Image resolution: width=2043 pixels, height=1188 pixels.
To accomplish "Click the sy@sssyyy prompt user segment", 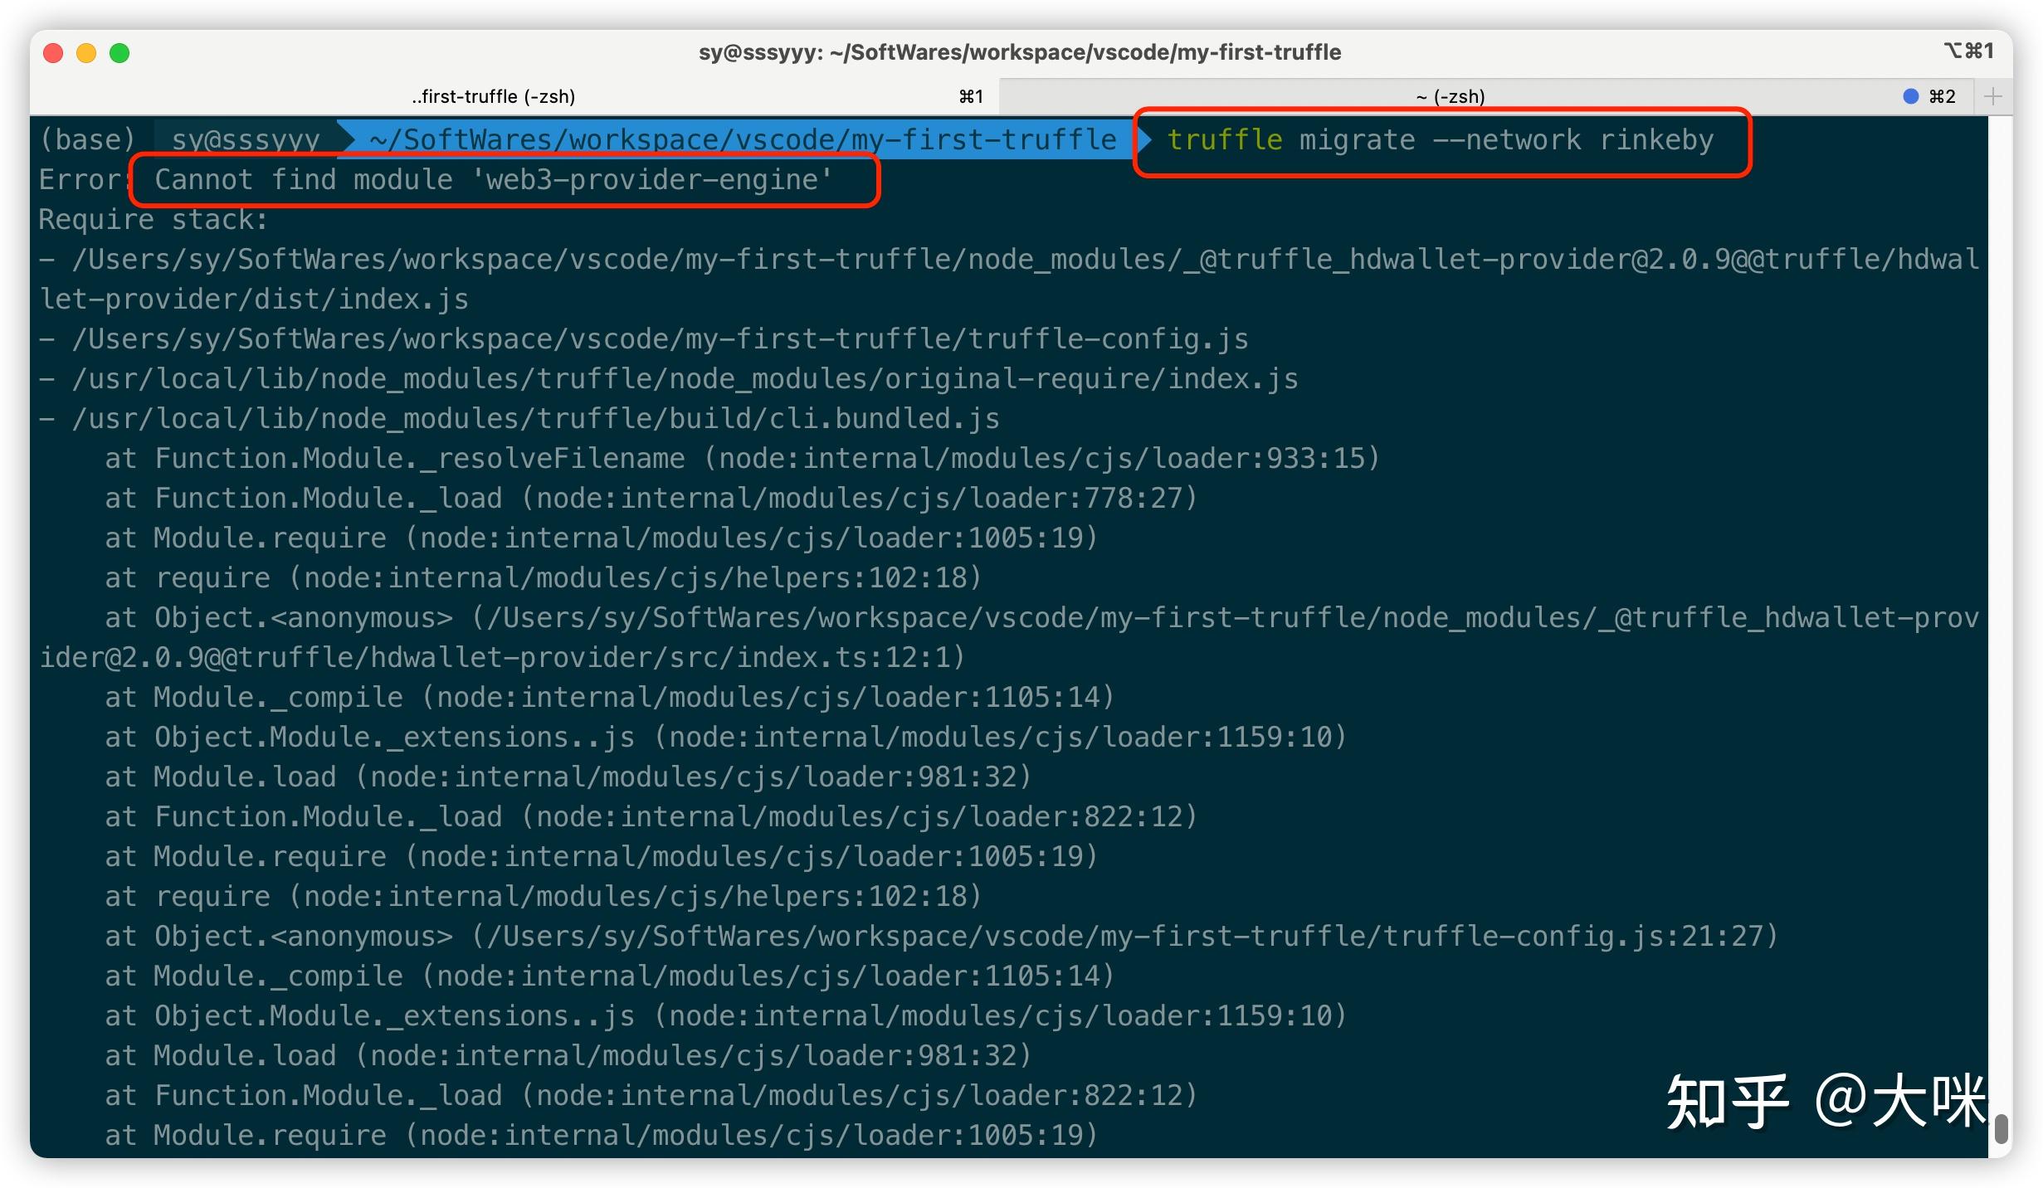I will [245, 140].
